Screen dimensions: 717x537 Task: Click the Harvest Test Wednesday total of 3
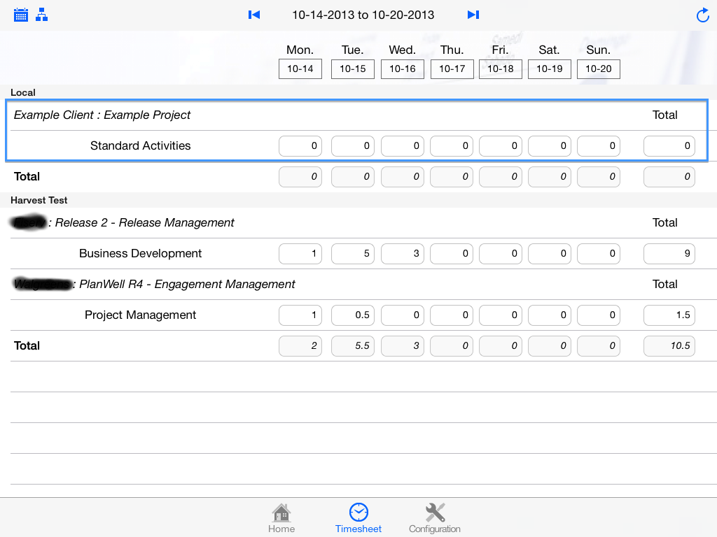pos(403,346)
